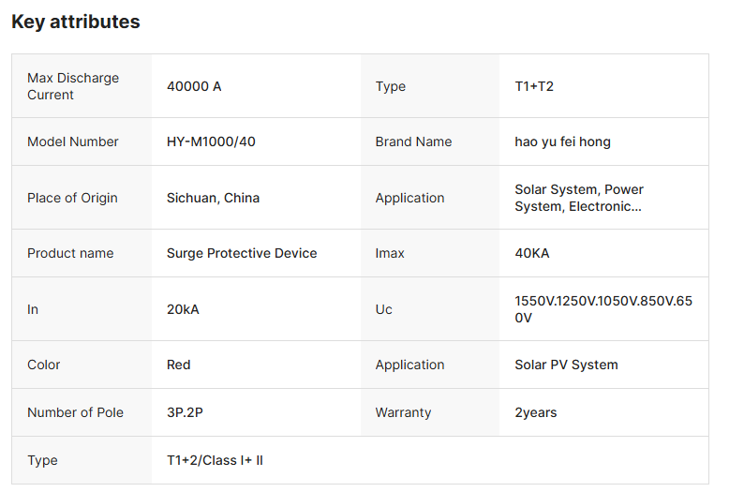Click the HY-M1000/40 model number value
Image resolution: width=729 pixels, height=492 pixels.
211,142
